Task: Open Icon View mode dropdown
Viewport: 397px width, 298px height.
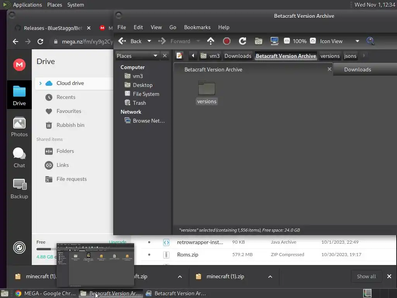Action: tap(339, 41)
